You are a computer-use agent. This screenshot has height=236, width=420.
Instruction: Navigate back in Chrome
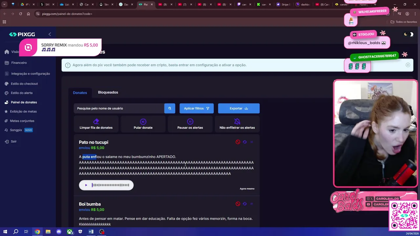(5, 14)
